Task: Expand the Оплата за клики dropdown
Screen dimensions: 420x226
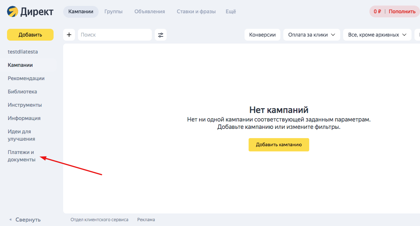Action: 311,35
